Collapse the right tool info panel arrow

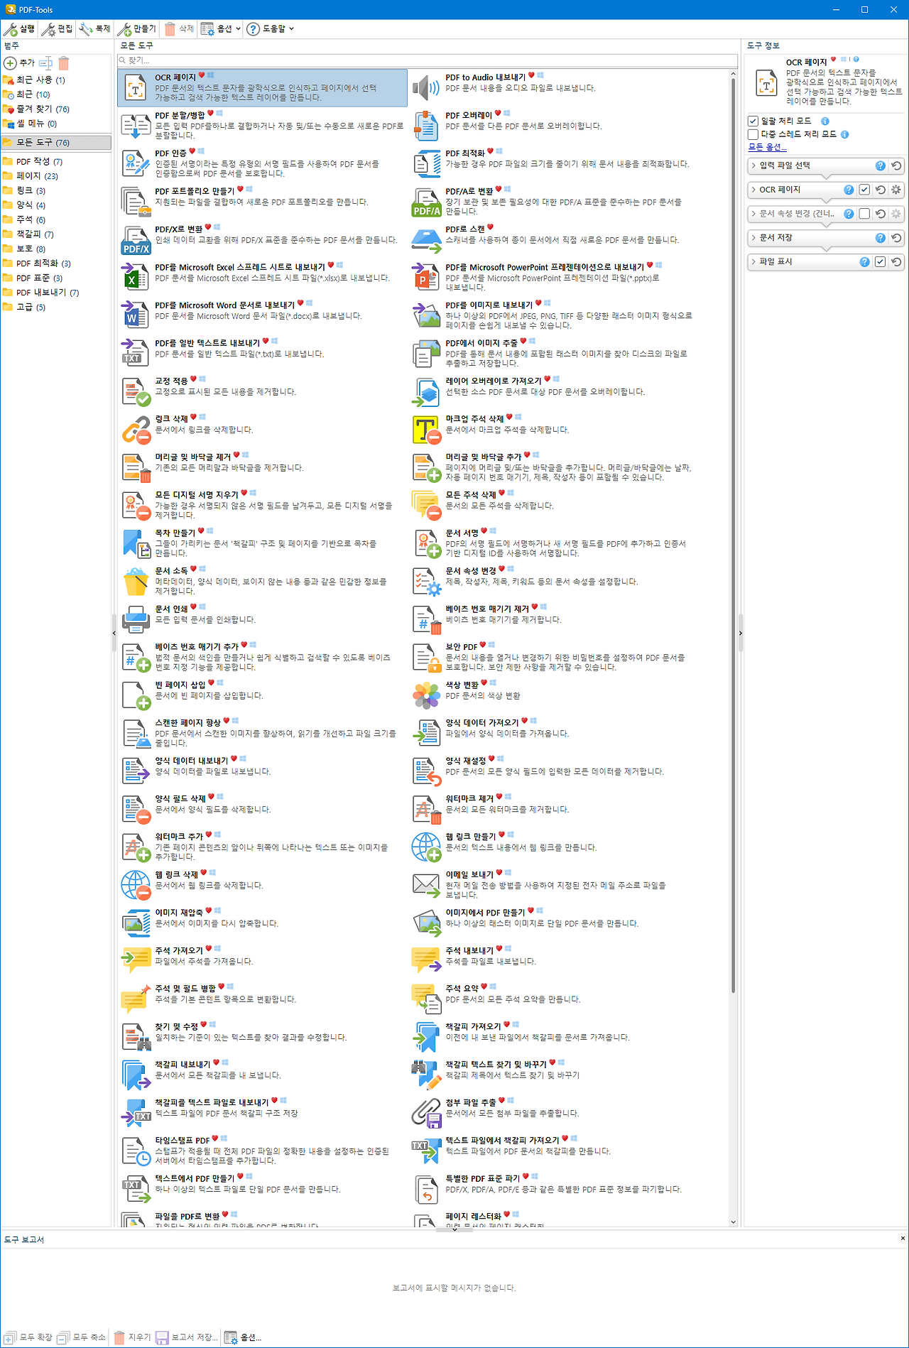click(740, 633)
